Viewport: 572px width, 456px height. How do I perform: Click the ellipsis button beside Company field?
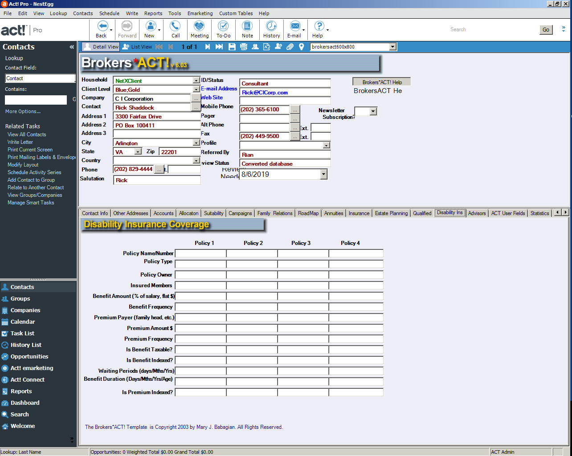point(196,98)
